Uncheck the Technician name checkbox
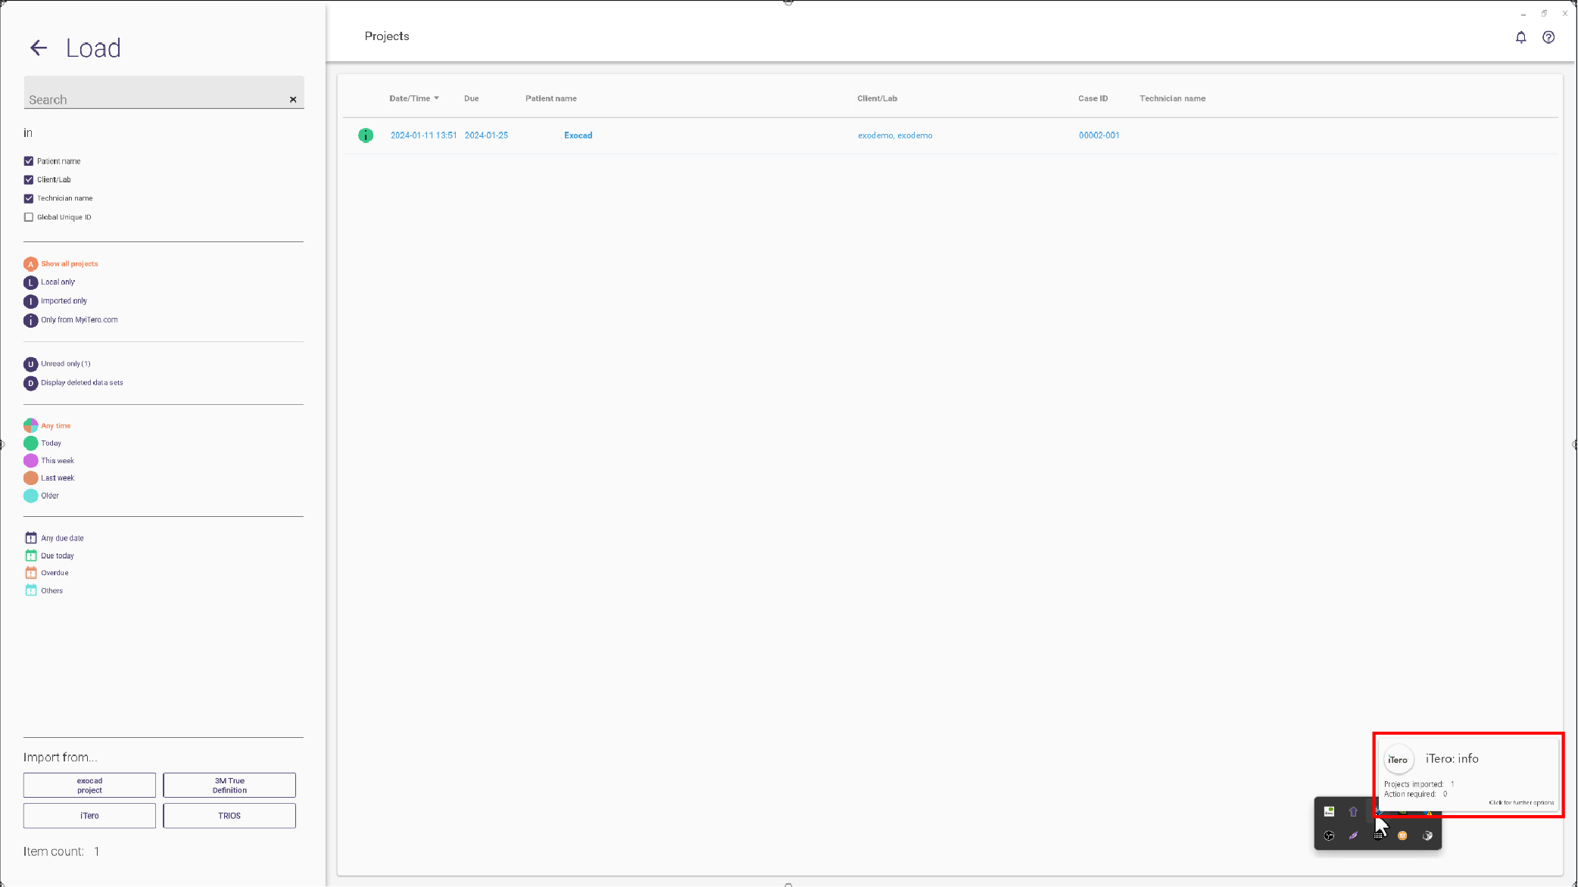The image size is (1578, 887). [29, 198]
